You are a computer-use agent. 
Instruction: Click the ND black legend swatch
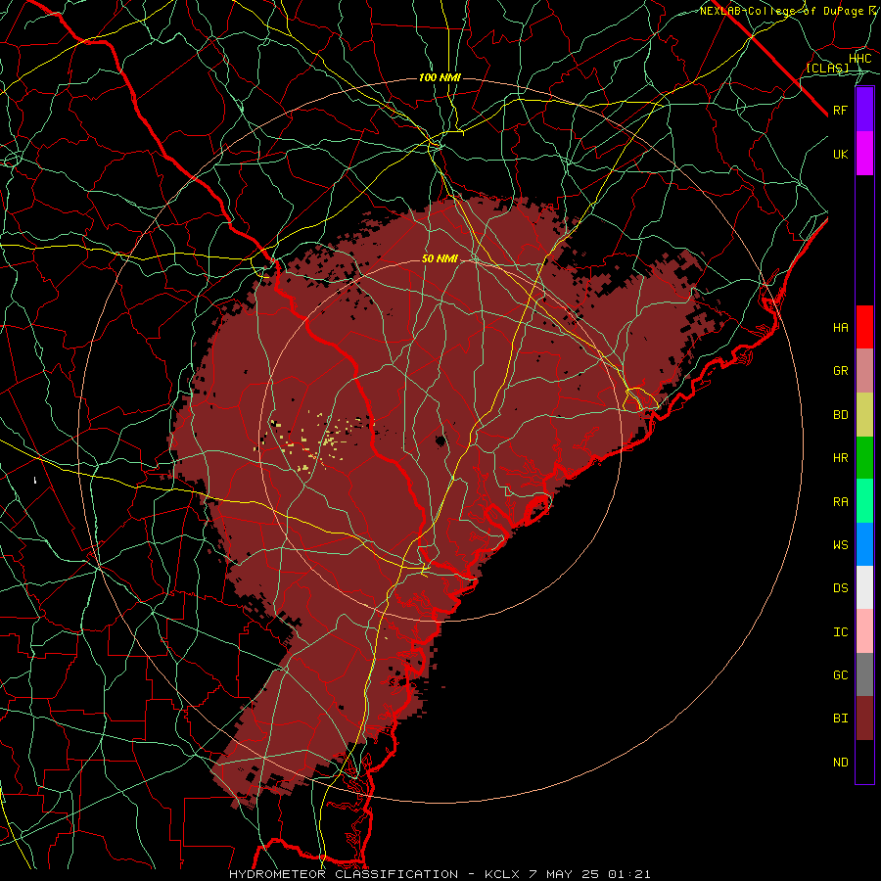click(864, 762)
